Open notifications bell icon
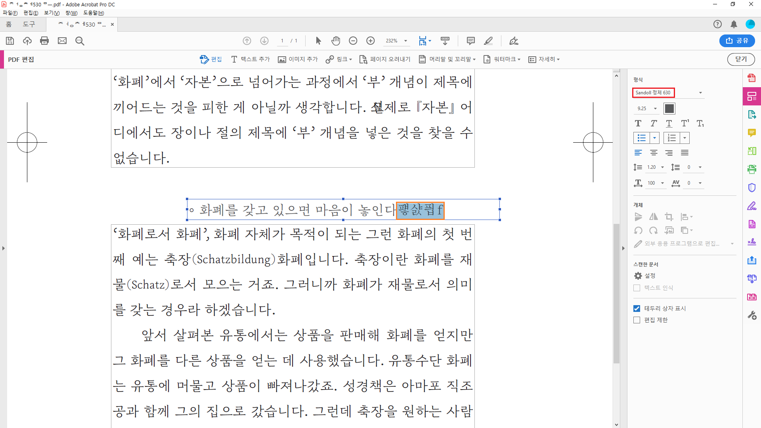This screenshot has width=761, height=428. click(734, 24)
